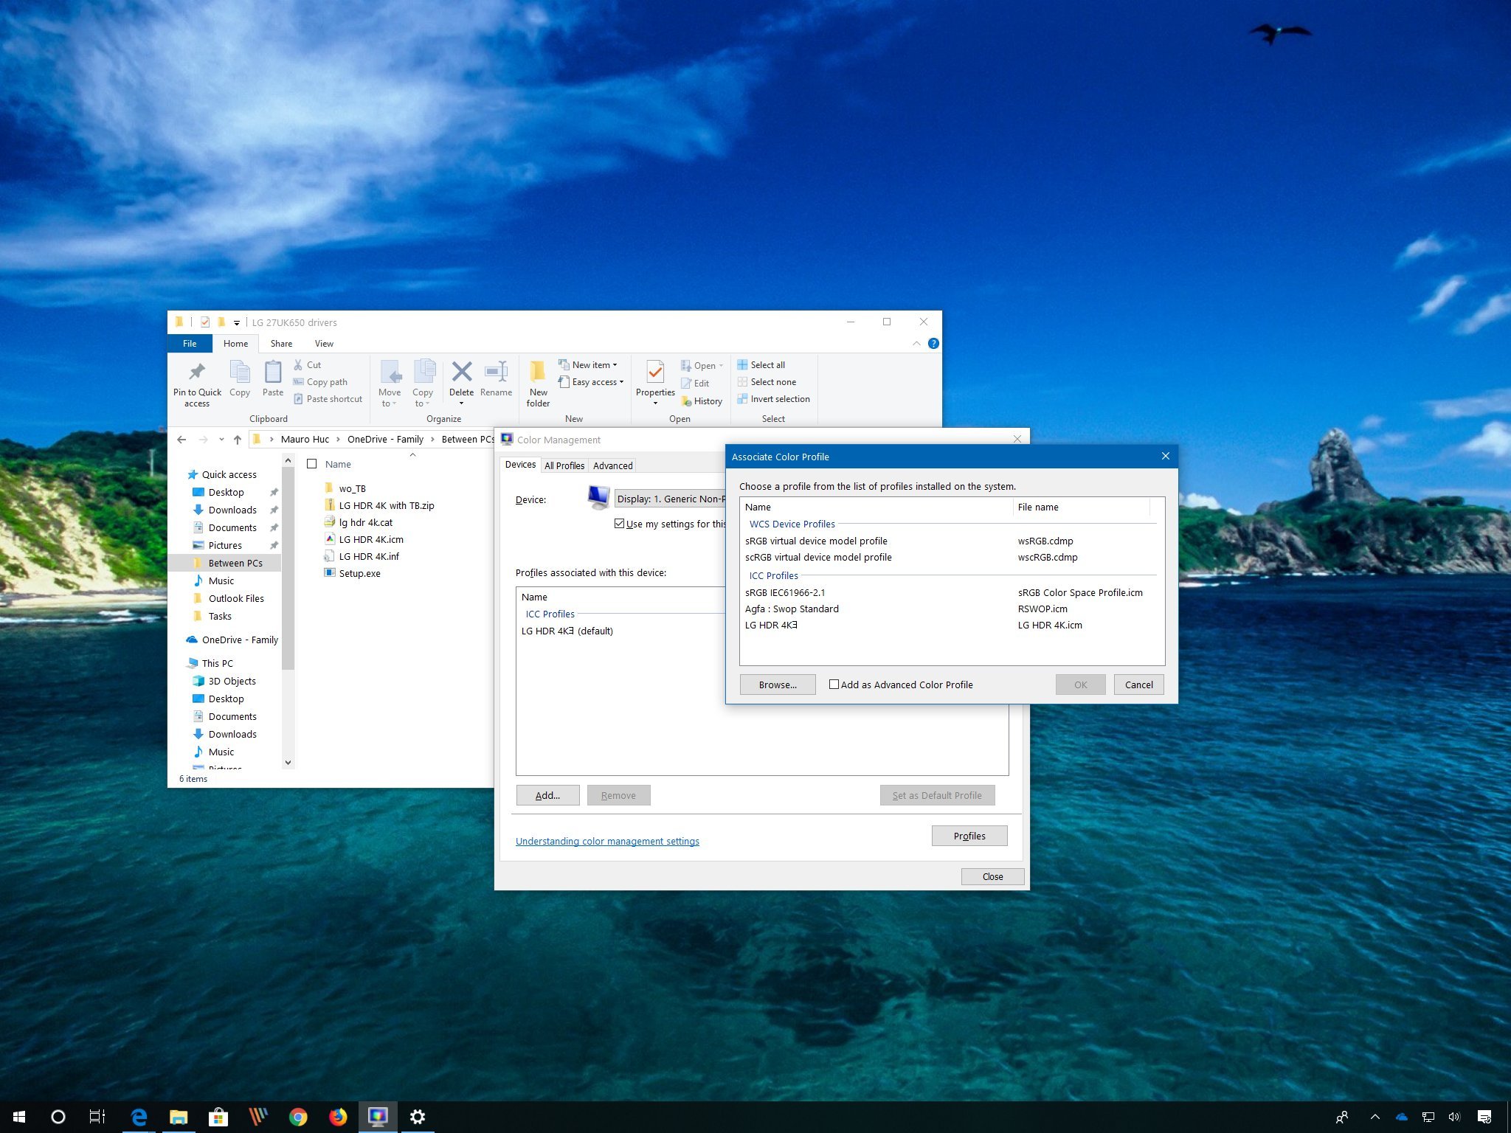
Task: Uncheck Use my settings for this device
Action: [620, 524]
